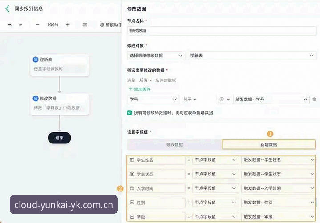Switch to the 新增数据 tab
The height and width of the screenshot is (223, 320).
(x=268, y=144)
